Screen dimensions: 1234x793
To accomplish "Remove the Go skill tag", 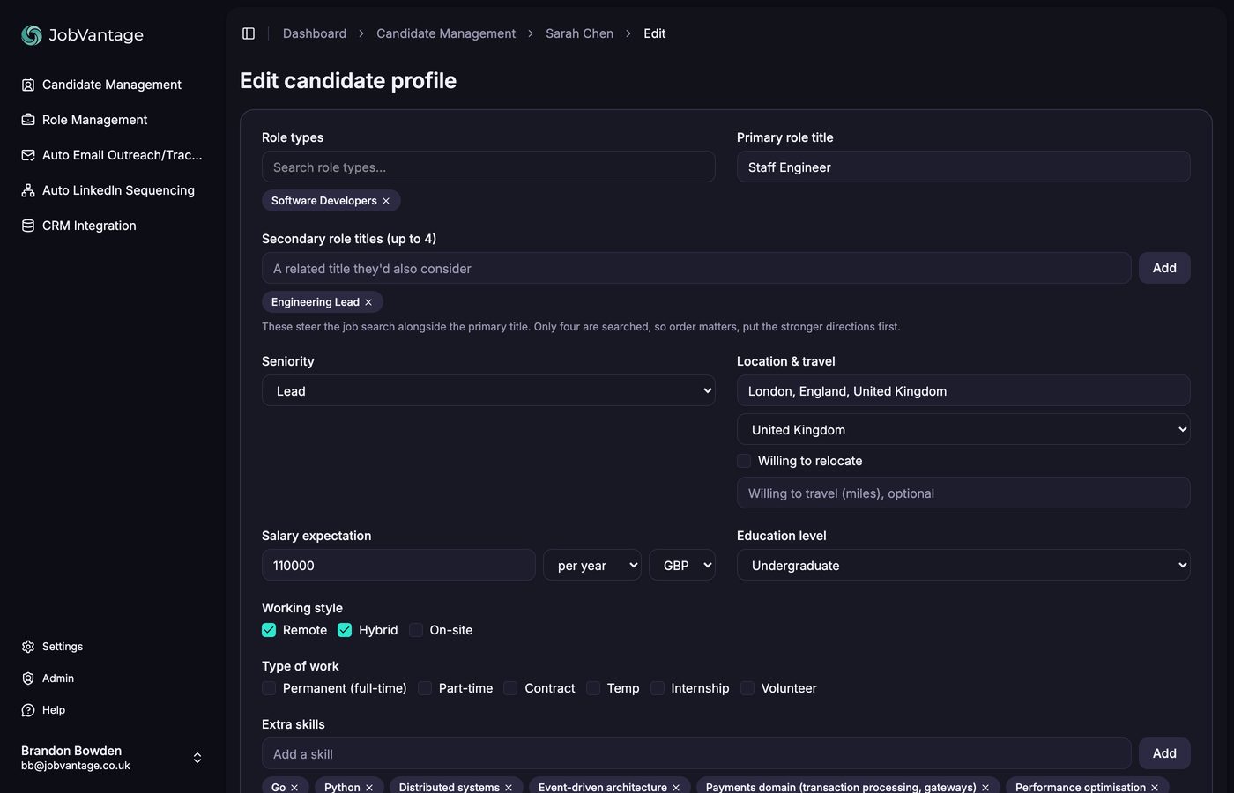I will [294, 788].
